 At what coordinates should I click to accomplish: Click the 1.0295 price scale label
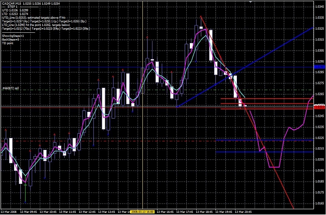point(320,61)
